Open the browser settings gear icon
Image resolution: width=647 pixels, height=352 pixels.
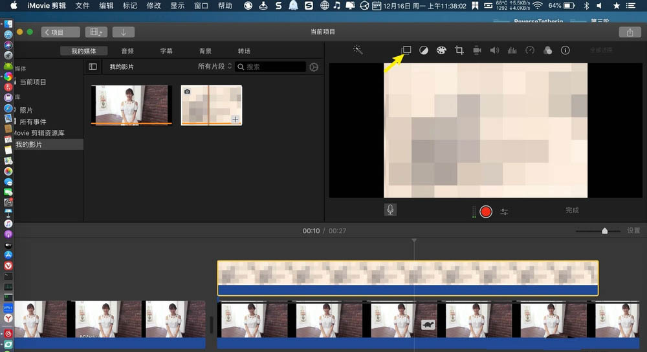click(314, 67)
